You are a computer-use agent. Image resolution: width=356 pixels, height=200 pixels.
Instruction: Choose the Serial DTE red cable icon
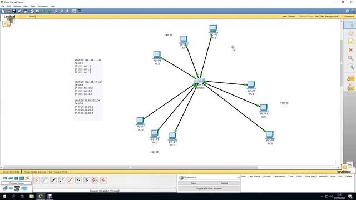(103, 180)
